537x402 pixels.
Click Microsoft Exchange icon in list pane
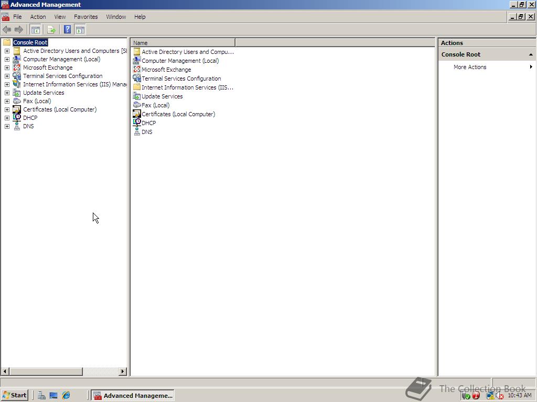coord(137,70)
